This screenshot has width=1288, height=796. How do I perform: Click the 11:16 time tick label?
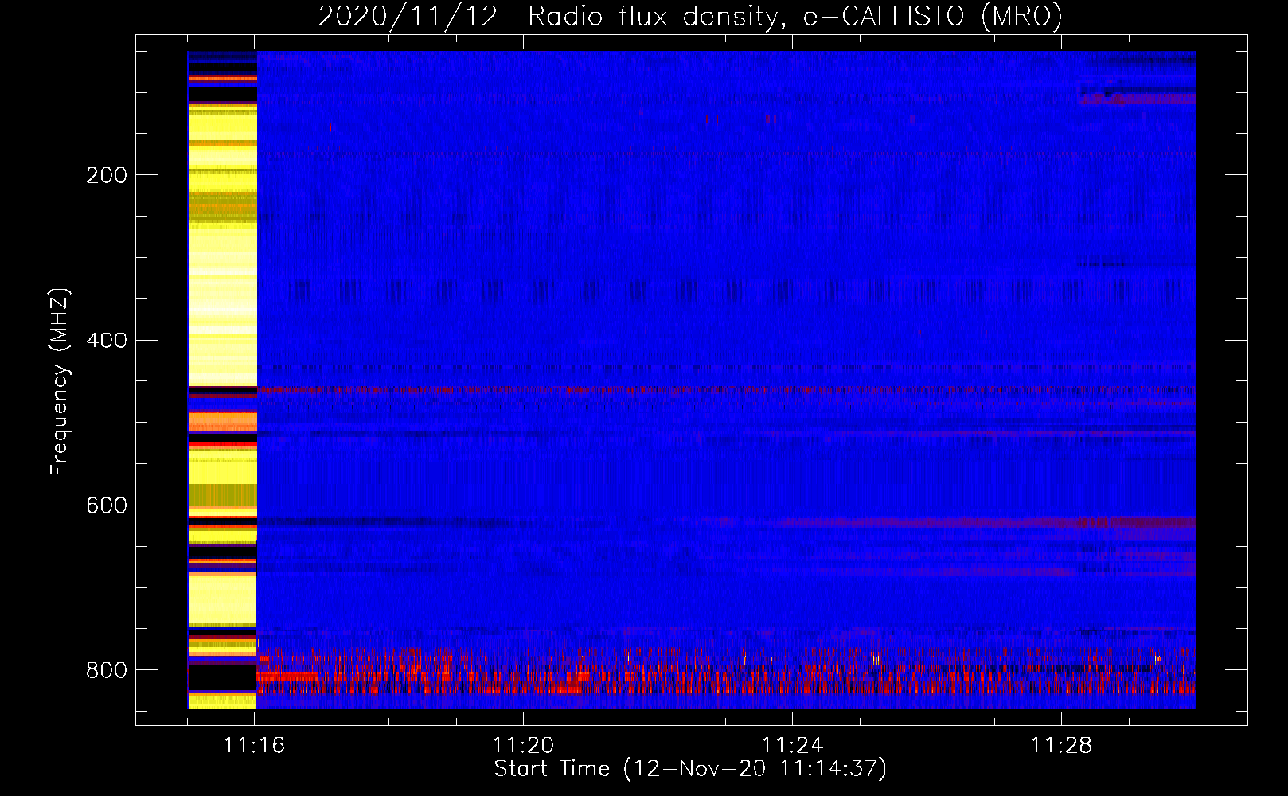[x=255, y=745]
